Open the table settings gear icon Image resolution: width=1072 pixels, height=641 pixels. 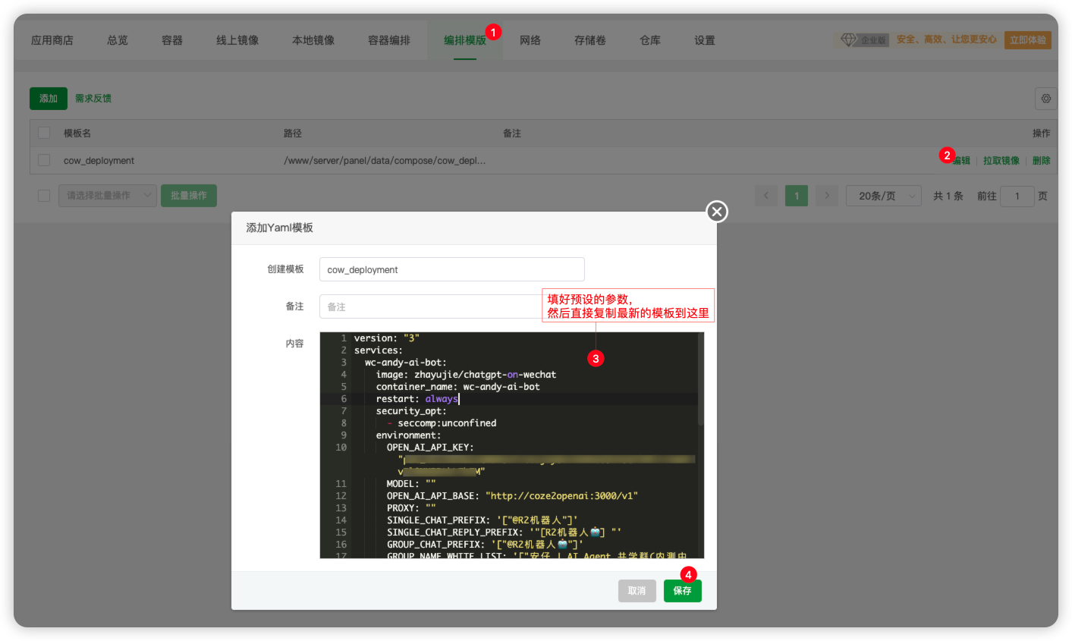click(1046, 99)
